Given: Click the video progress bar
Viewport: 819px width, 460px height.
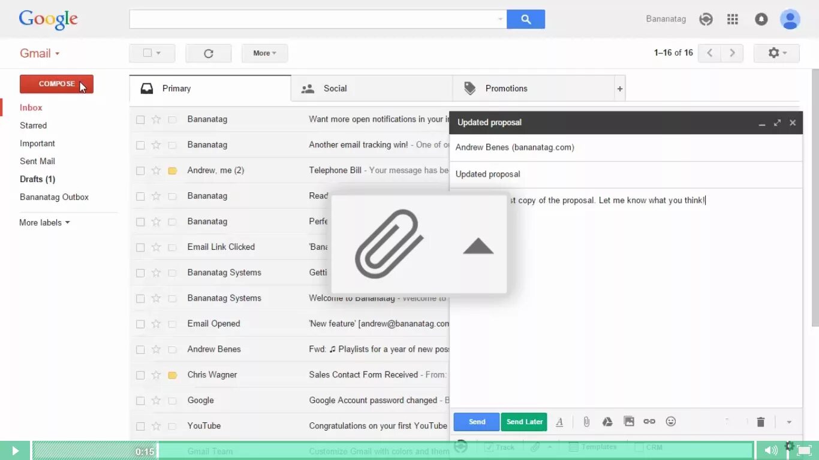Looking at the screenshot, I should [x=393, y=450].
